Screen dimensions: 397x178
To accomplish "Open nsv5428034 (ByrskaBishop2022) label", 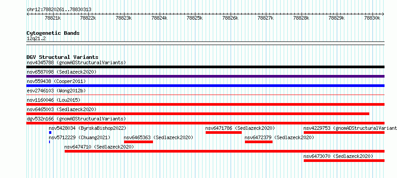I will pos(87,128).
